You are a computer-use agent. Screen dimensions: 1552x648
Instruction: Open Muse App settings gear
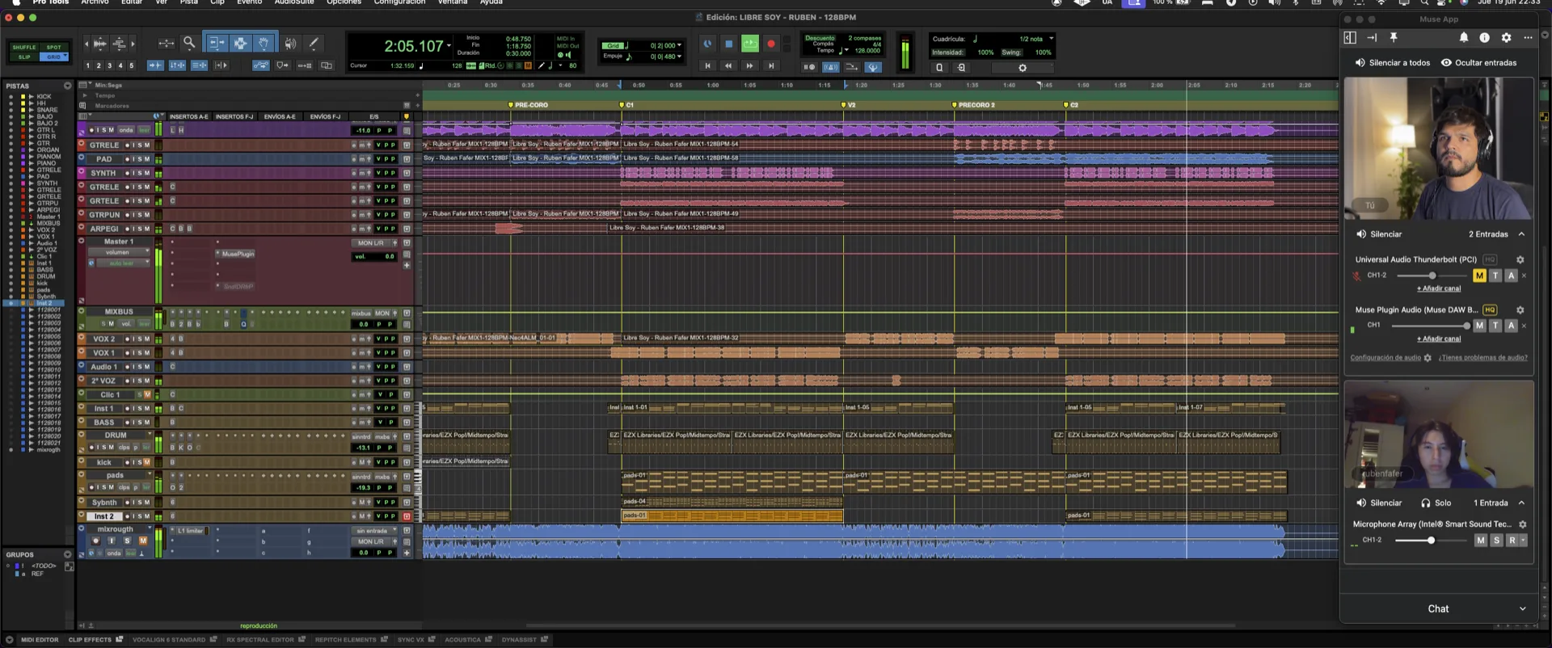[x=1506, y=38]
